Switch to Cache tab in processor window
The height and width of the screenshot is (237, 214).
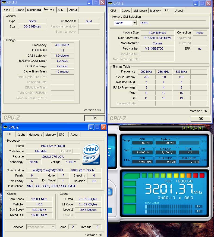(x=21, y=135)
